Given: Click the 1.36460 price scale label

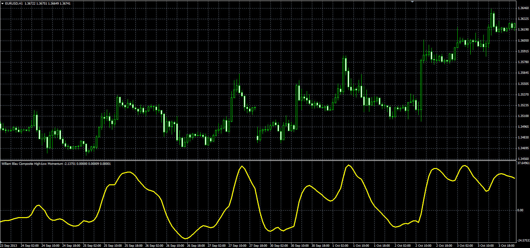Looking at the screenshot, I should tap(524, 8).
